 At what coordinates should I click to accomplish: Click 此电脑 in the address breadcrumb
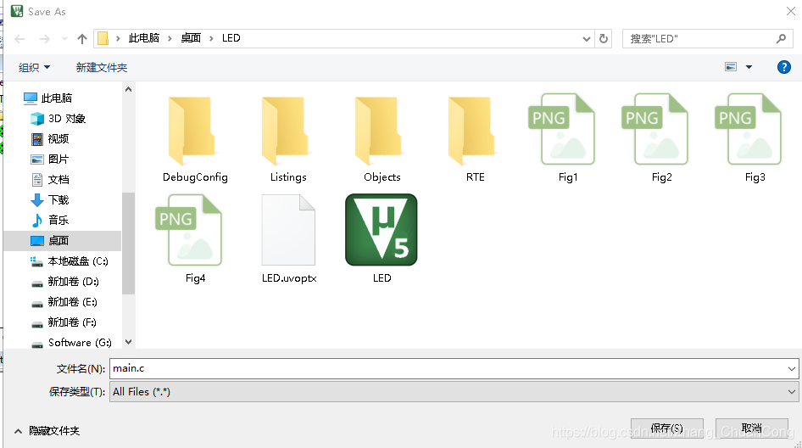click(x=144, y=38)
